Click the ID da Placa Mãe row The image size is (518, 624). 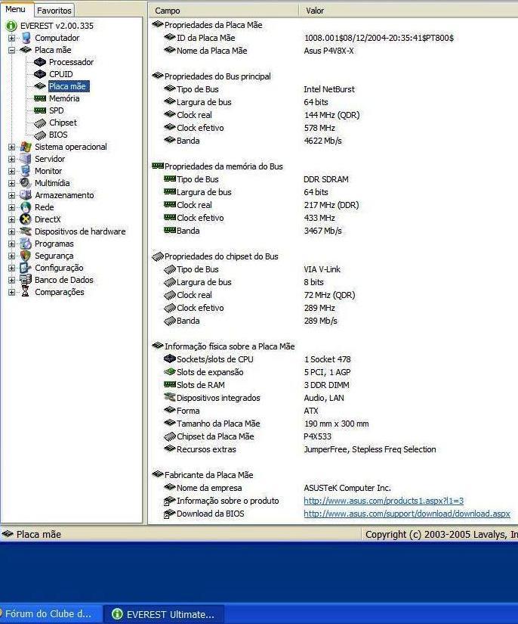point(334,38)
